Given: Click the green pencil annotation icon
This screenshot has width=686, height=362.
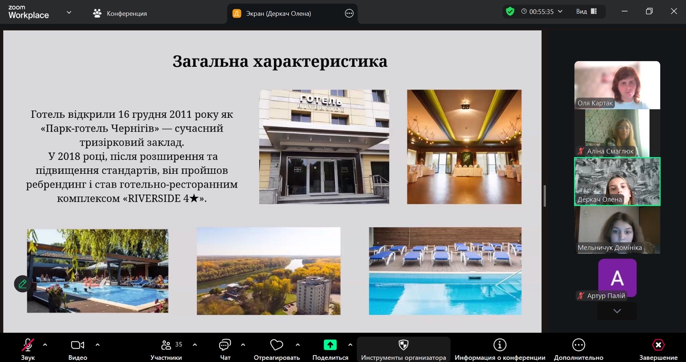Looking at the screenshot, I should pos(22,284).
